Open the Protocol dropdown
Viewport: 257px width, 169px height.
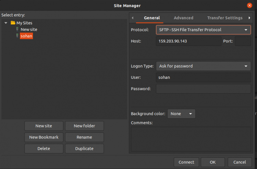[203, 30]
